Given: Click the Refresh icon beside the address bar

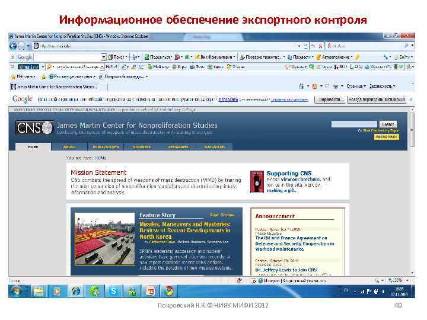Looking at the screenshot, I should 313,46.
